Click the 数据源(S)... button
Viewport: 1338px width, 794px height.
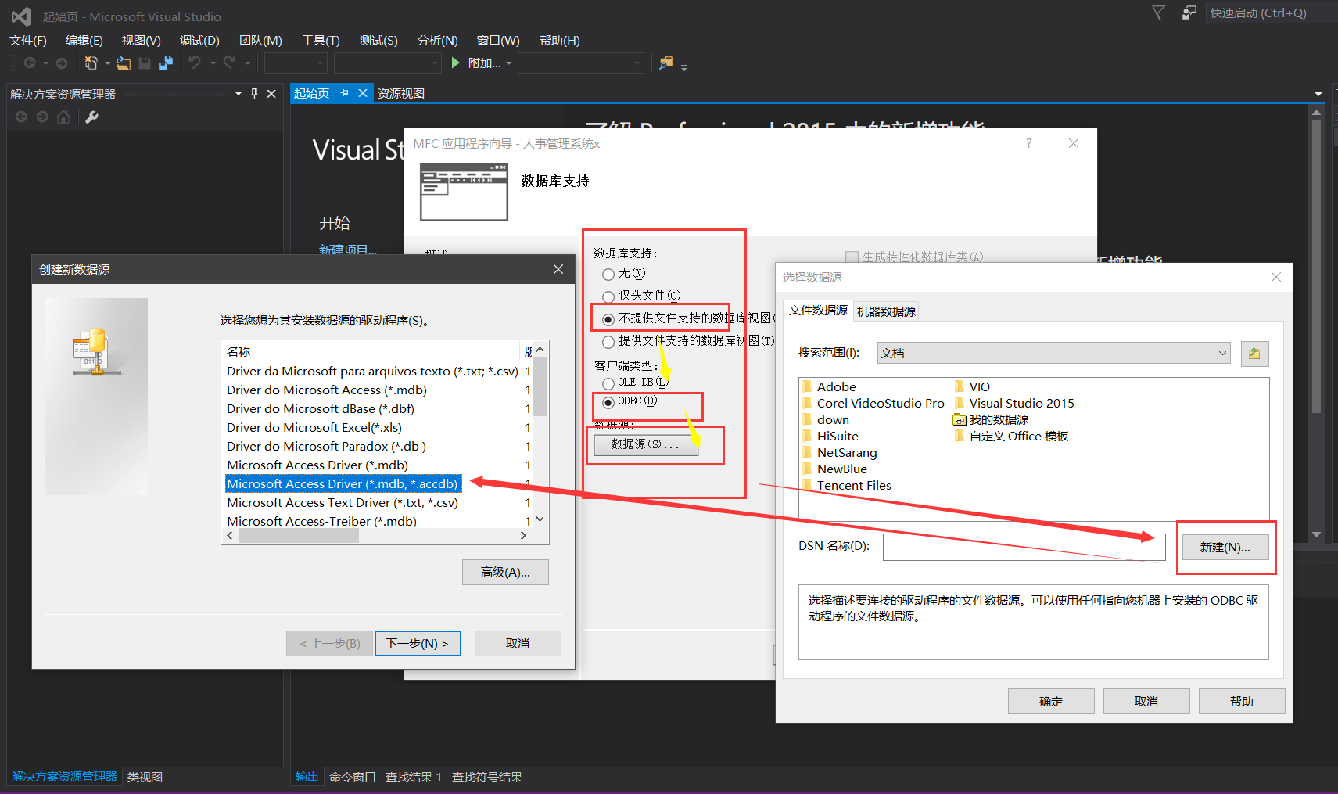(x=645, y=444)
